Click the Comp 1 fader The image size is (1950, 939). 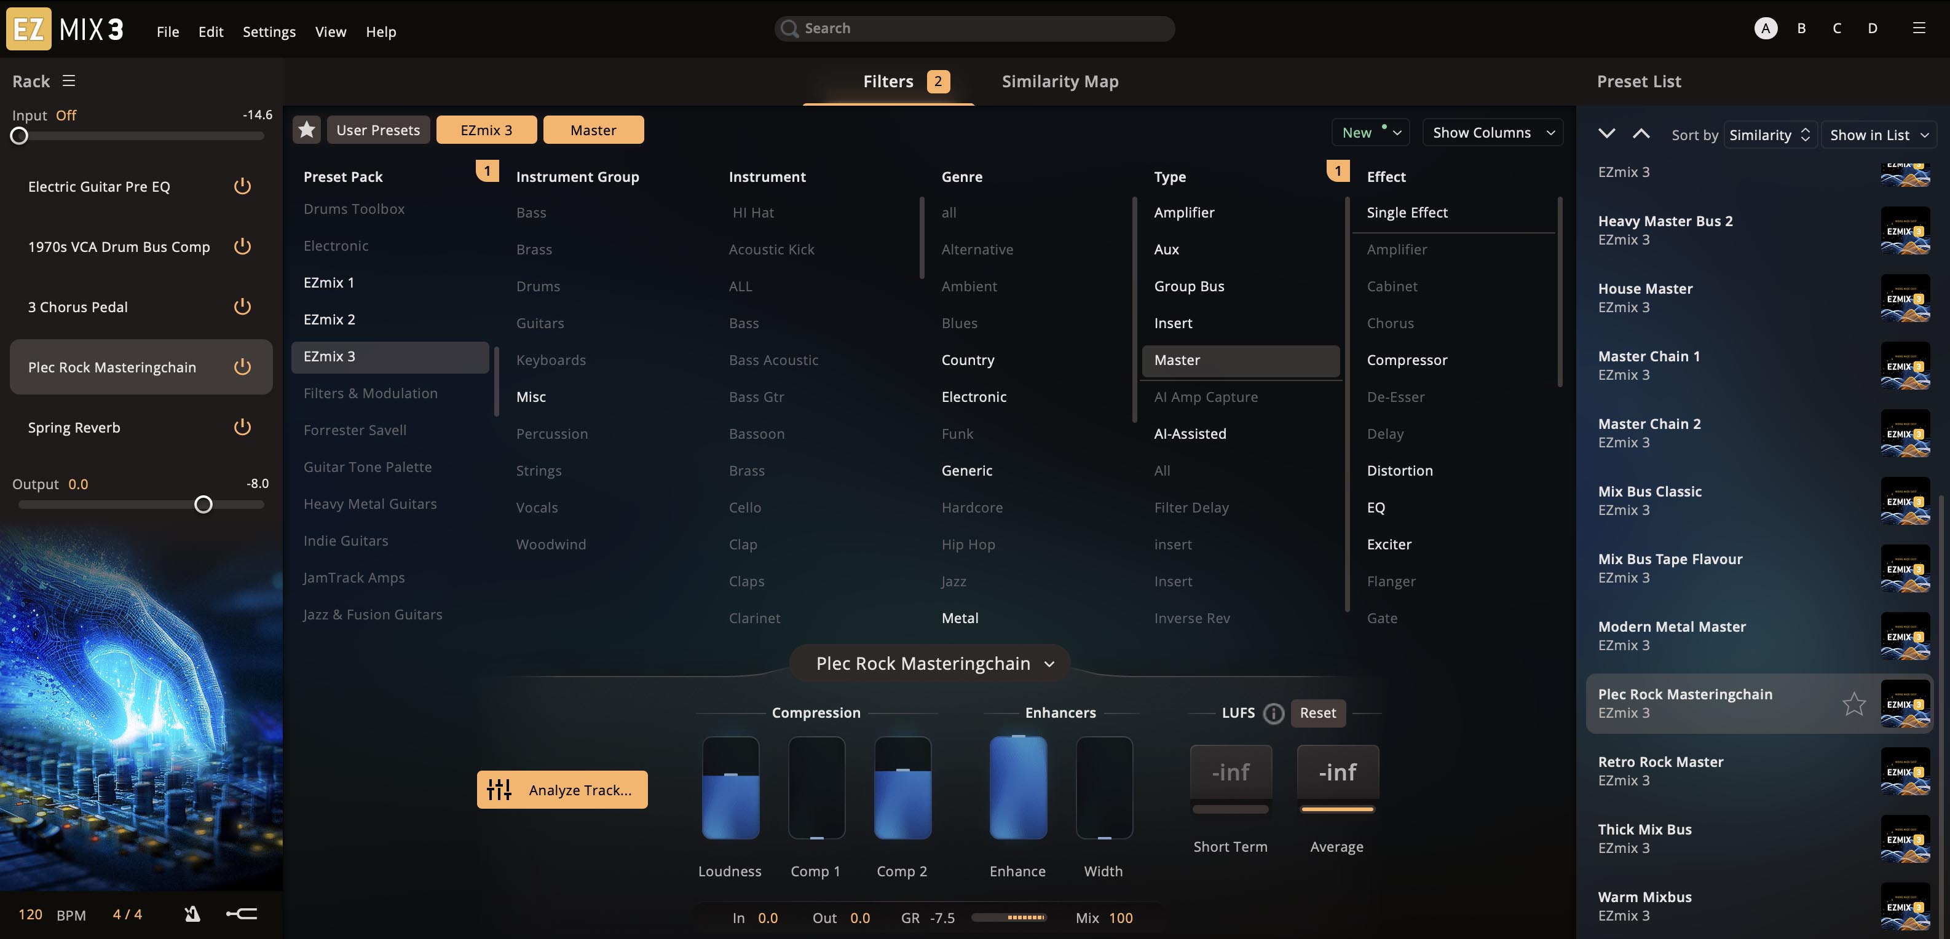click(816, 788)
